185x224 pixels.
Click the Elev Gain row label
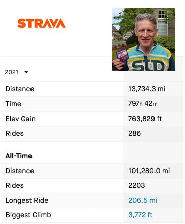coord(20,119)
